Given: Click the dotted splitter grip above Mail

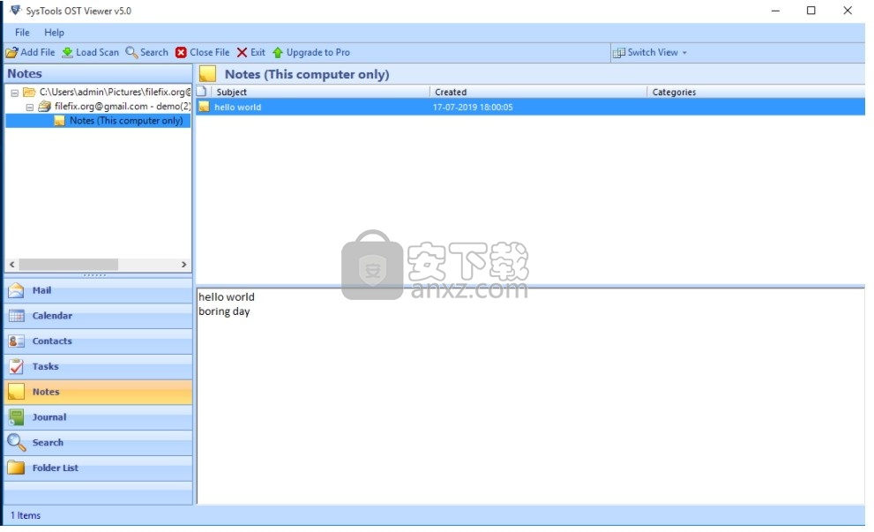Looking at the screenshot, I should coord(94,275).
